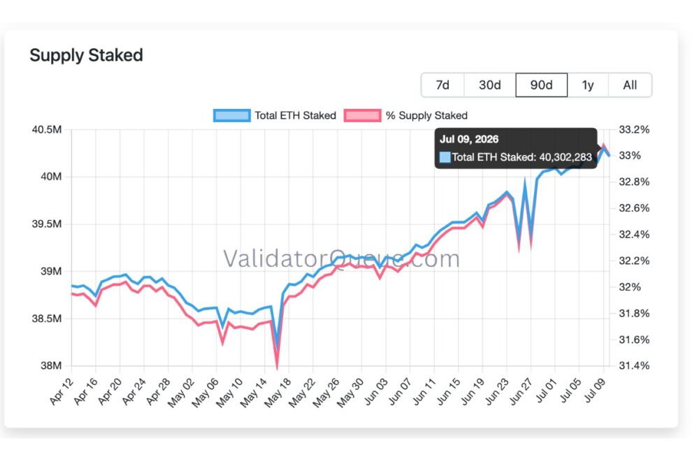
Task: Click the 38M left axis label
Action: click(x=51, y=365)
